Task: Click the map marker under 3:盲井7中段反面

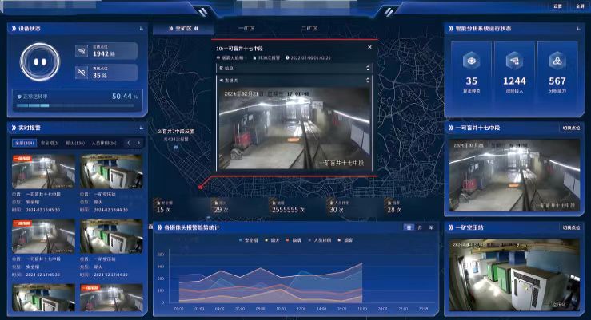Action: 176,148
